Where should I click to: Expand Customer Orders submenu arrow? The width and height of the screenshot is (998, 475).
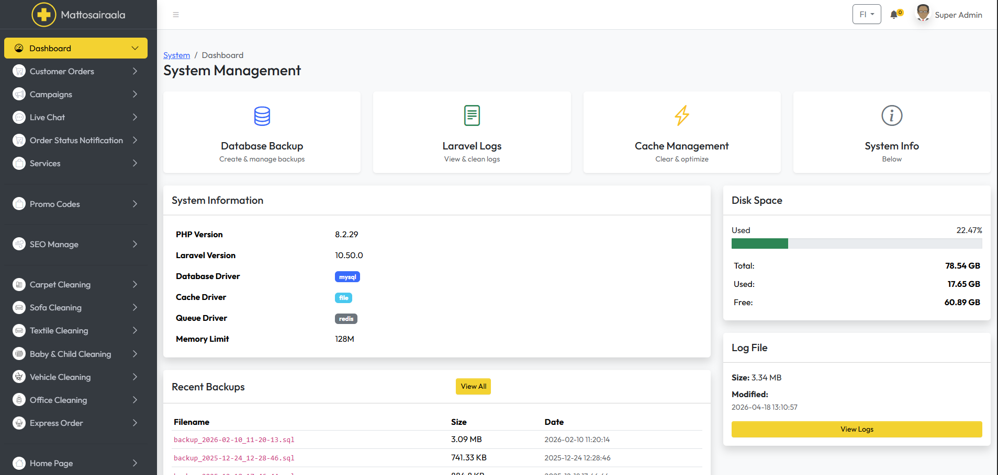click(x=135, y=71)
